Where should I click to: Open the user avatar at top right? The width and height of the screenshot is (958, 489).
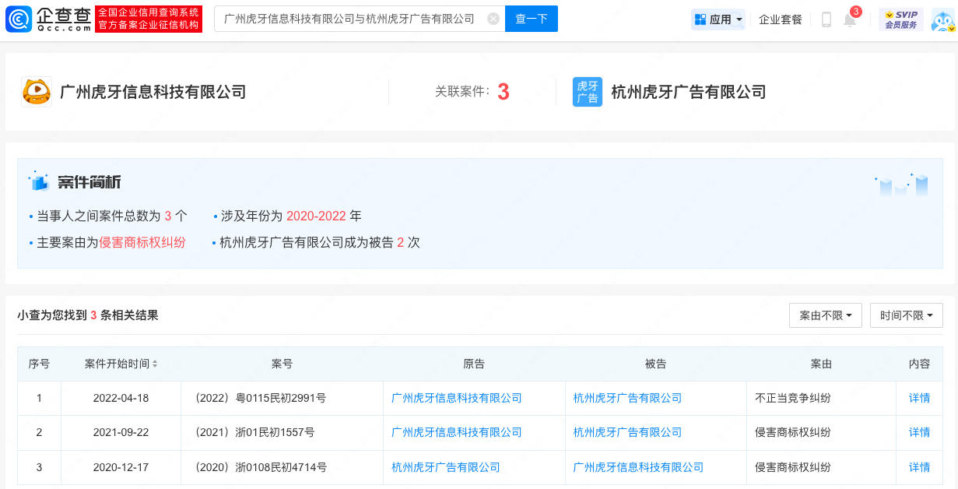pyautogui.click(x=943, y=19)
